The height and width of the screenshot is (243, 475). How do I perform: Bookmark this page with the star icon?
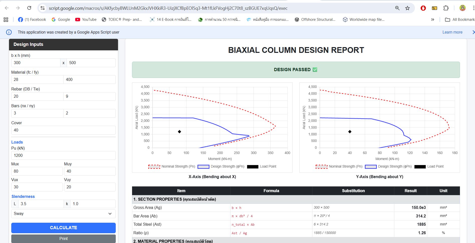point(408,8)
